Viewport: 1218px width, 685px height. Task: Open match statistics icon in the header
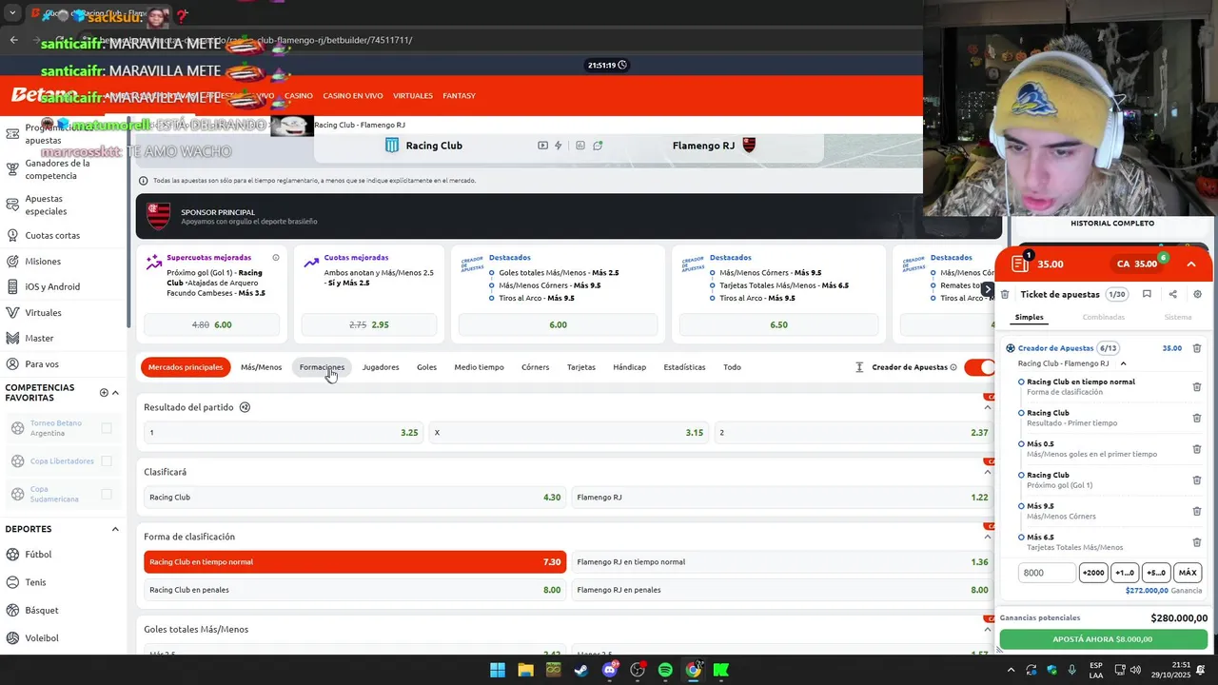point(580,146)
